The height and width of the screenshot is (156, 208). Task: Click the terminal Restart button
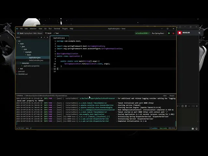coord(172,96)
